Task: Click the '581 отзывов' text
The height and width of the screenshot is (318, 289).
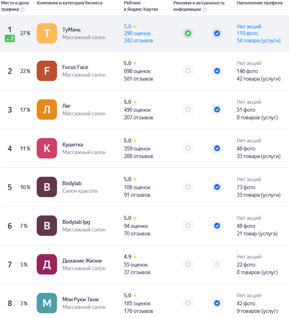Action: tap(138, 79)
